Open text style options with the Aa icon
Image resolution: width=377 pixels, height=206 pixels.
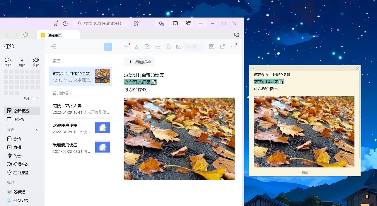point(126,46)
